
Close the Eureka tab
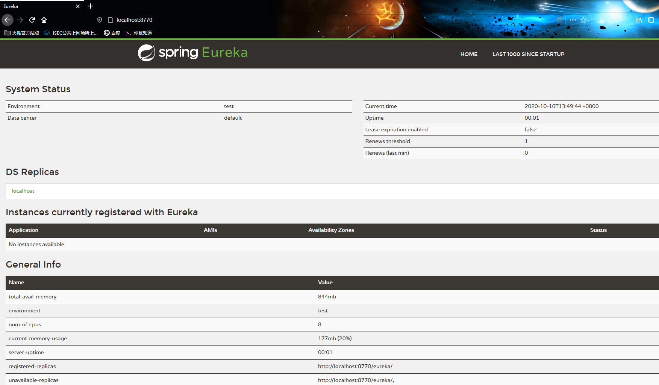coord(78,6)
